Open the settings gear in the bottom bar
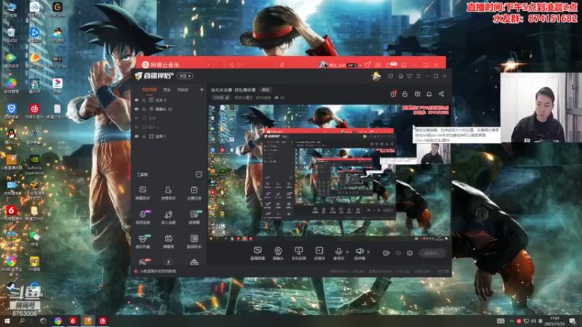Image resolution: width=582 pixels, height=327 pixels. pyautogui.click(x=410, y=253)
